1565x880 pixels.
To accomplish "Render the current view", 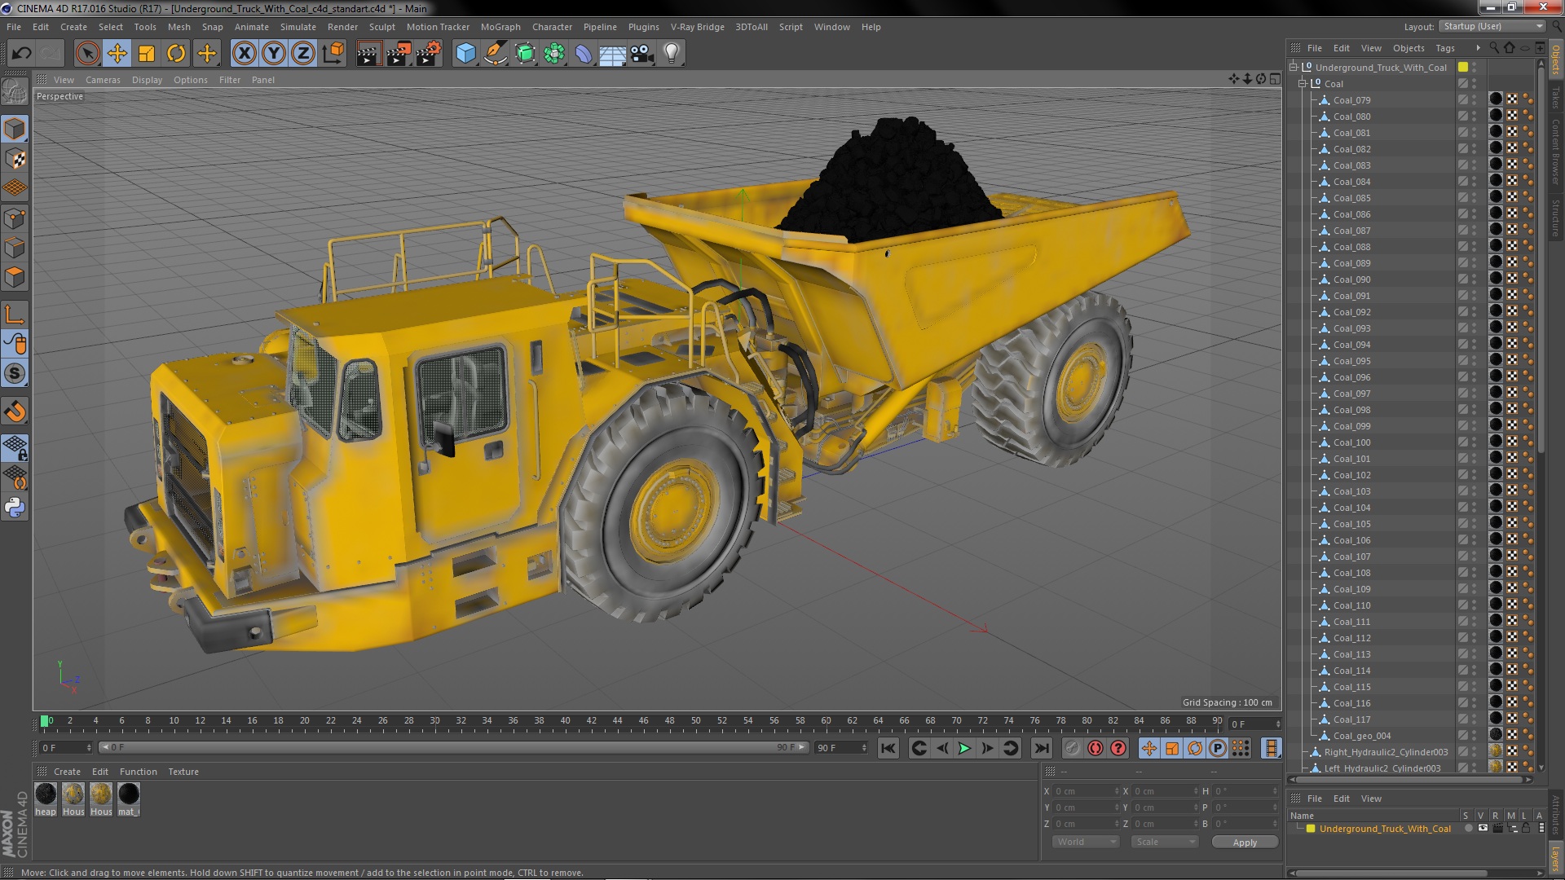I will click(x=368, y=54).
